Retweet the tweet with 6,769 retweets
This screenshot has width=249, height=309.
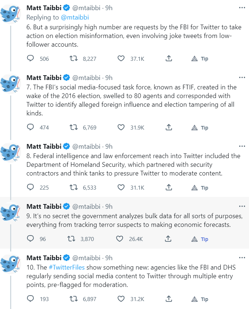[x=74, y=127]
